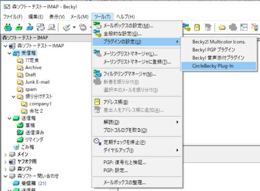Expand the ヤフオク用 account node

[x=5, y=162]
